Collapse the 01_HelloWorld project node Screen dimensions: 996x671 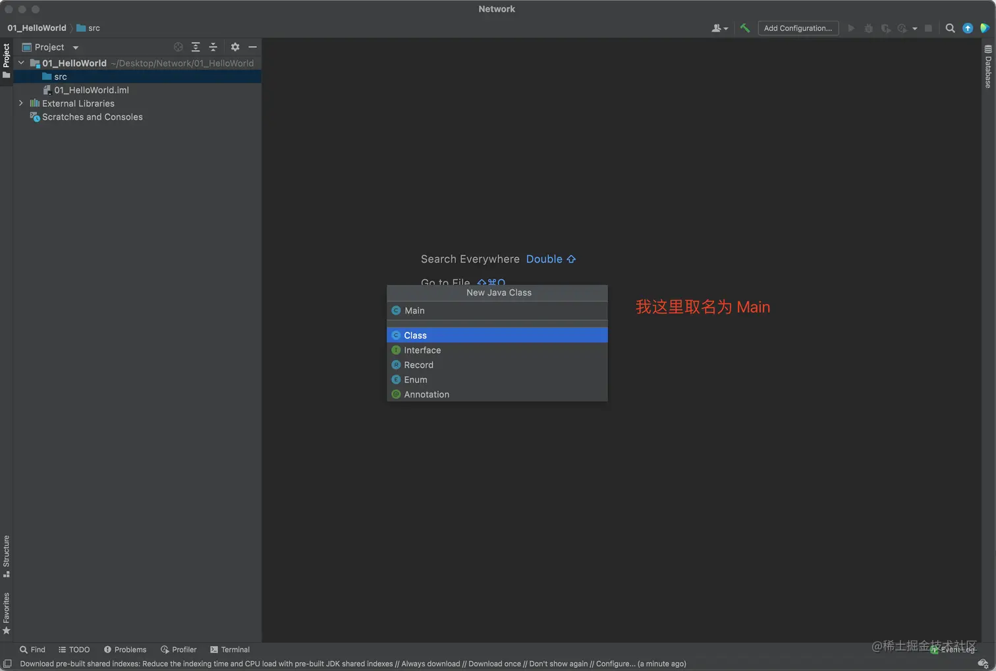21,63
